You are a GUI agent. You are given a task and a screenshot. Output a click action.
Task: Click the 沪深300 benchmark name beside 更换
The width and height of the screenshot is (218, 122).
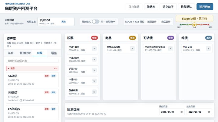point(45,20)
